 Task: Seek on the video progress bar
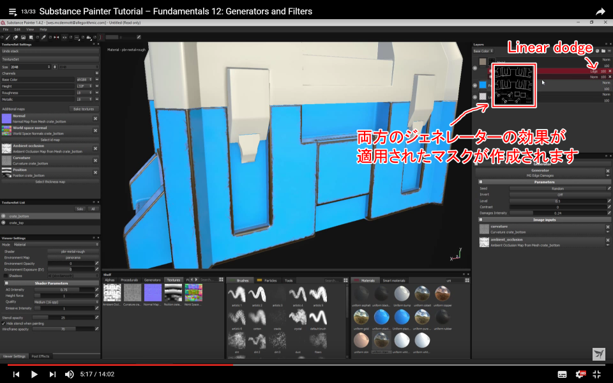click(x=306, y=365)
